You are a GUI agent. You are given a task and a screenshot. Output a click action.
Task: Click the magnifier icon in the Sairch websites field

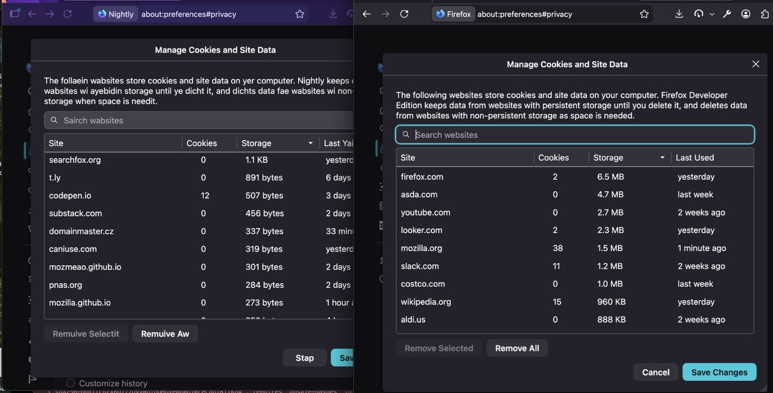tap(54, 120)
